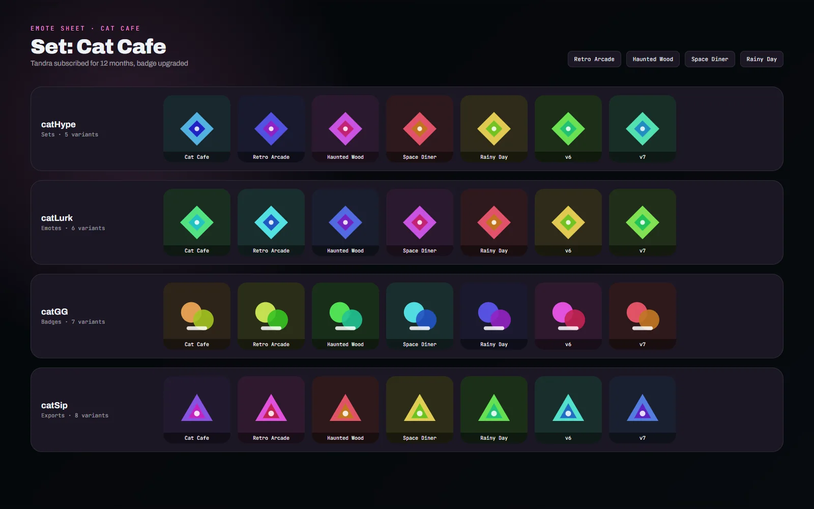Select catLurk Haunted Wood diamond emote
814x509 pixels.
click(x=345, y=222)
